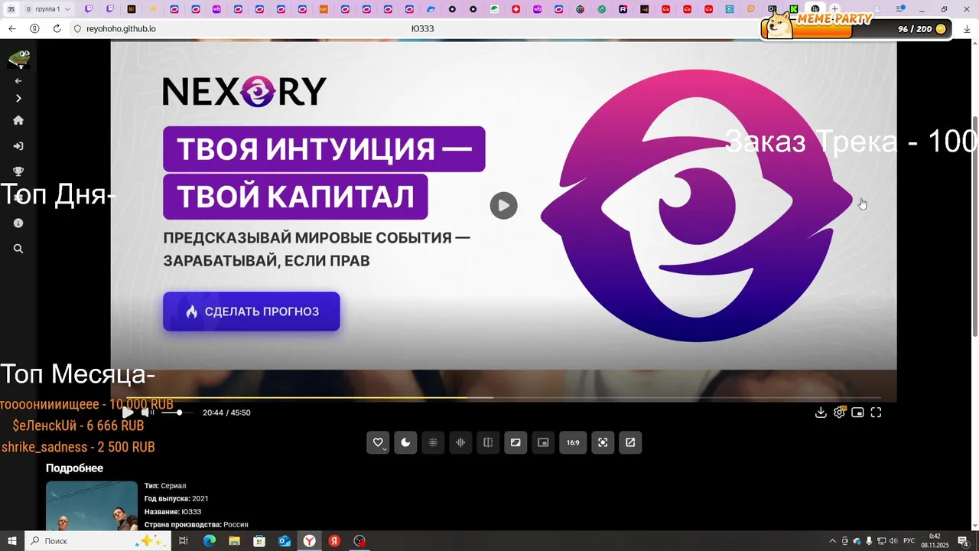Open player settings gear icon

[839, 412]
